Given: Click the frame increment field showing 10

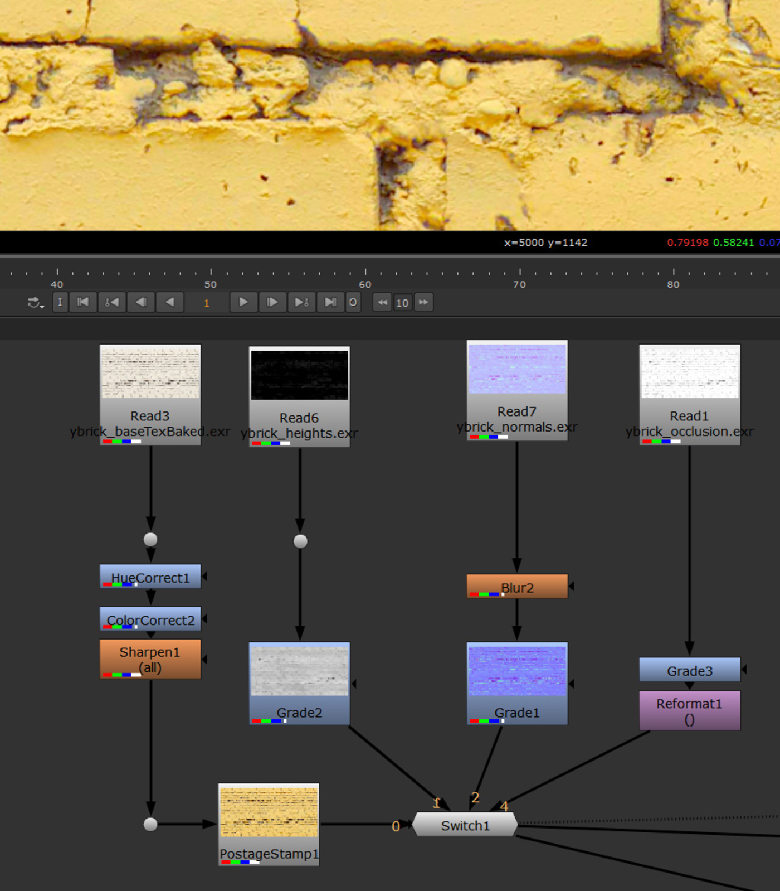Looking at the screenshot, I should pyautogui.click(x=402, y=303).
